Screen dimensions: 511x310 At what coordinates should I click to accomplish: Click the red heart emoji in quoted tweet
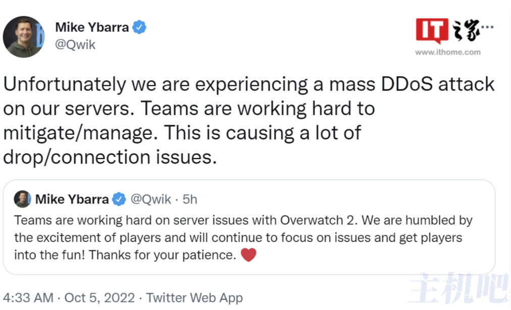(248, 255)
